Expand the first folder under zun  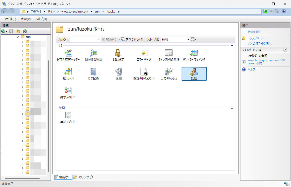point(22,42)
